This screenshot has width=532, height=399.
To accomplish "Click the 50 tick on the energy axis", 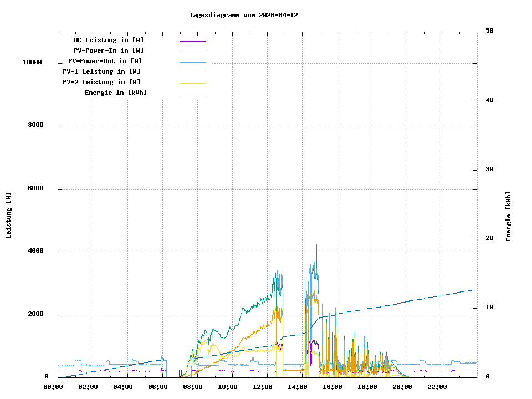I will tap(489, 31).
